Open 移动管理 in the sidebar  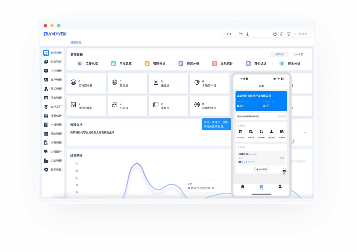[x=53, y=134]
